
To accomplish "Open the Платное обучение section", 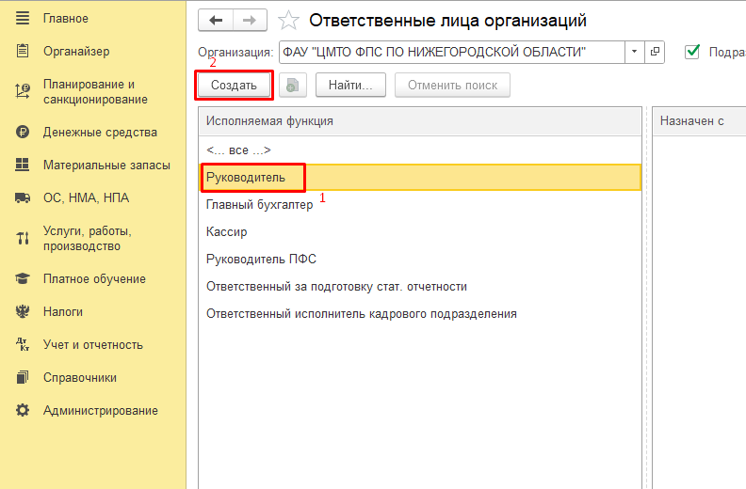I will (94, 279).
